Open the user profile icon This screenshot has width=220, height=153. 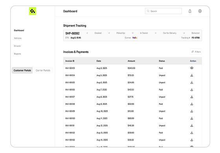click(200, 11)
